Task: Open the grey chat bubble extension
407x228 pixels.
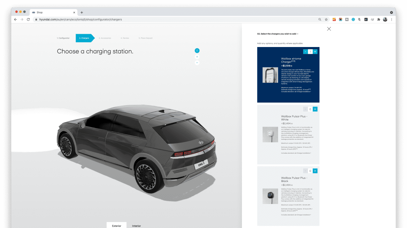Action: (347, 19)
